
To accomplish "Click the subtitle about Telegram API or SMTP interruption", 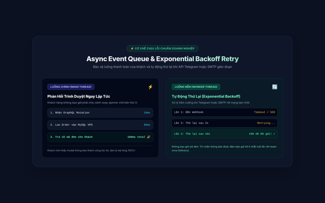I will coord(162,67).
